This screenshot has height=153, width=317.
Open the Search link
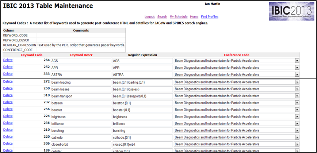[162, 17]
